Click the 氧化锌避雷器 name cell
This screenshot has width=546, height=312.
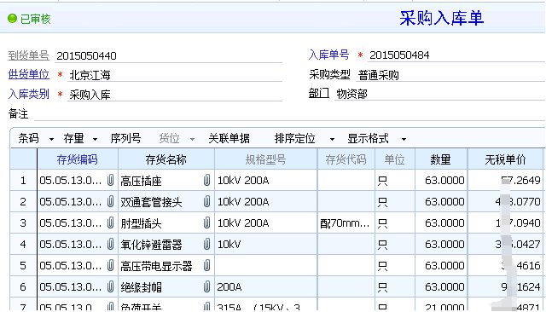point(166,244)
